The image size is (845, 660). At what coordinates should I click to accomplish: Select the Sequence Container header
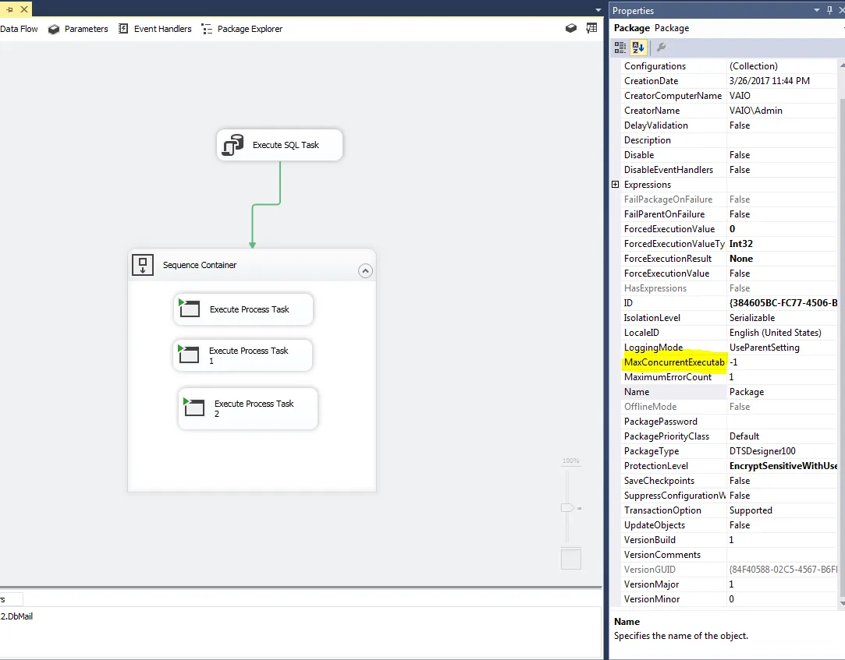click(252, 265)
